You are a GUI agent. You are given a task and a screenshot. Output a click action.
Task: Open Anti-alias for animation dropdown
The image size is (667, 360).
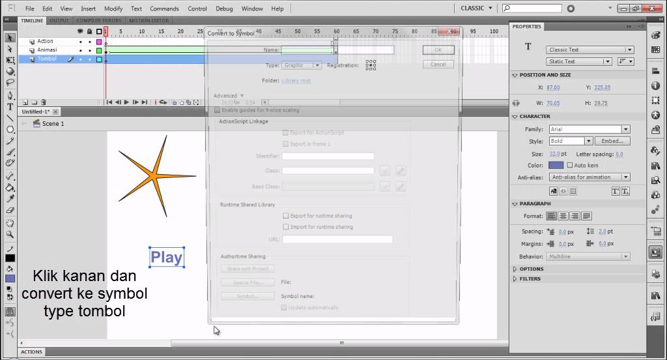(x=589, y=177)
